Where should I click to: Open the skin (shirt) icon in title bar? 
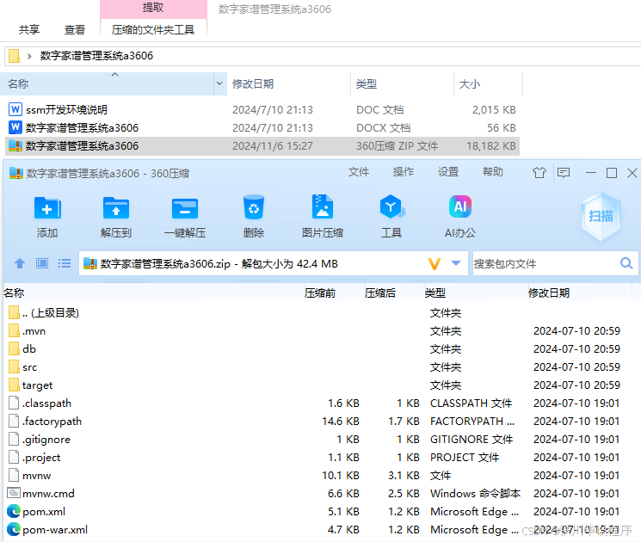(539, 173)
